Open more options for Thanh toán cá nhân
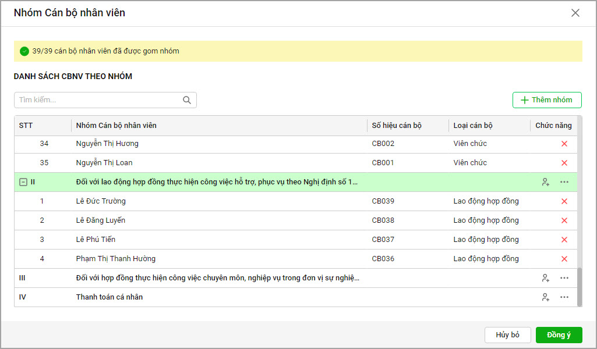 pyautogui.click(x=564, y=297)
